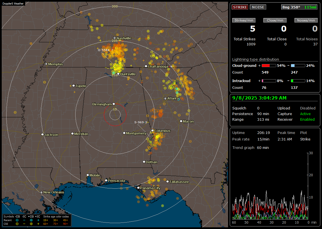Screen dimensions: 322x229
Task: Click the Capture status Active
Action: pyautogui.click(x=305, y=114)
